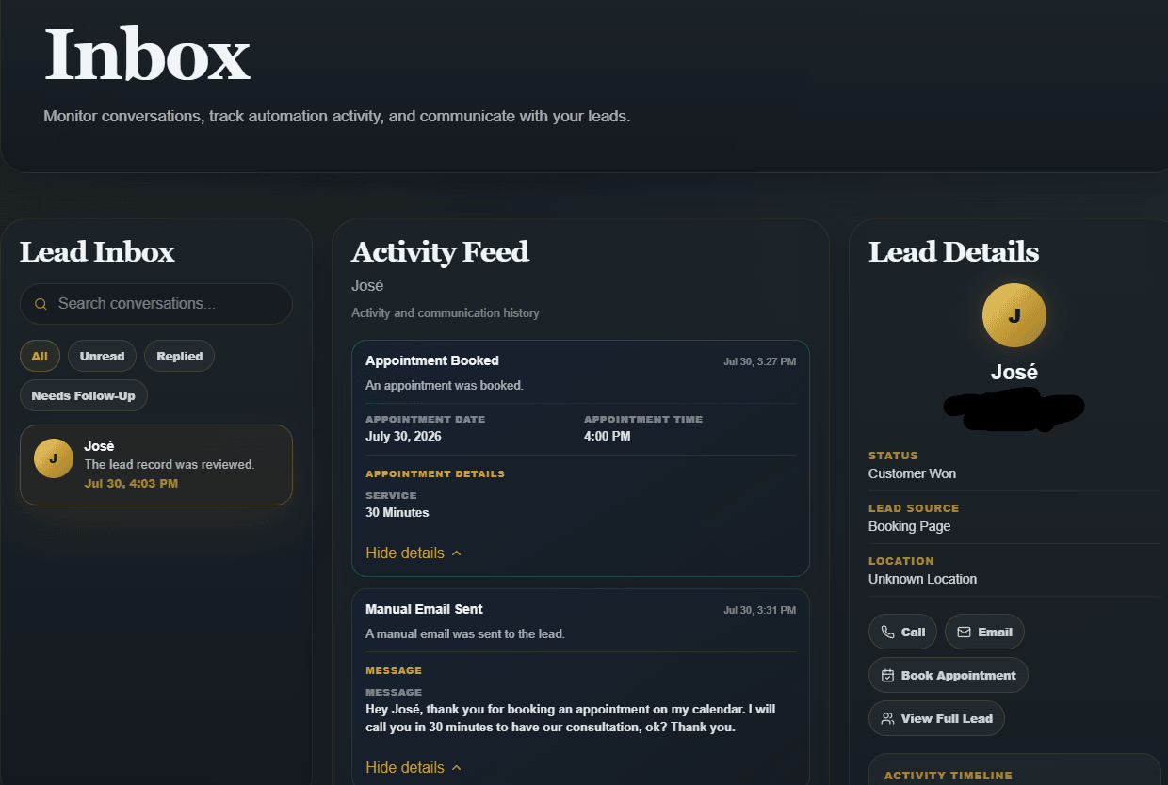The image size is (1168, 785).
Task: Click the 'Jul 30, 3:31 PM' timestamp
Action: pos(759,610)
